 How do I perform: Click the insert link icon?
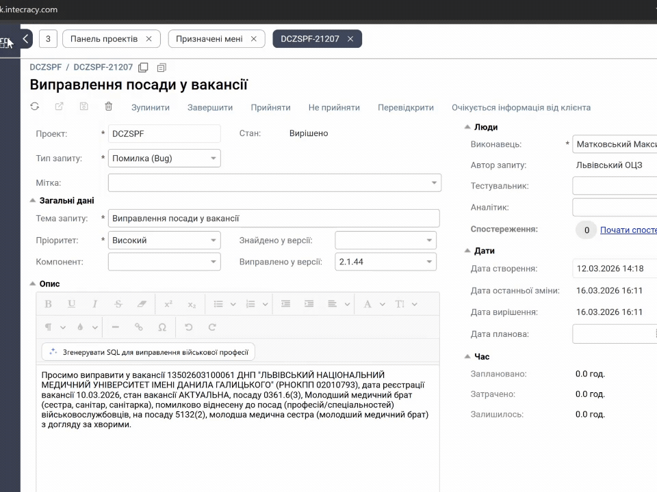point(139,327)
